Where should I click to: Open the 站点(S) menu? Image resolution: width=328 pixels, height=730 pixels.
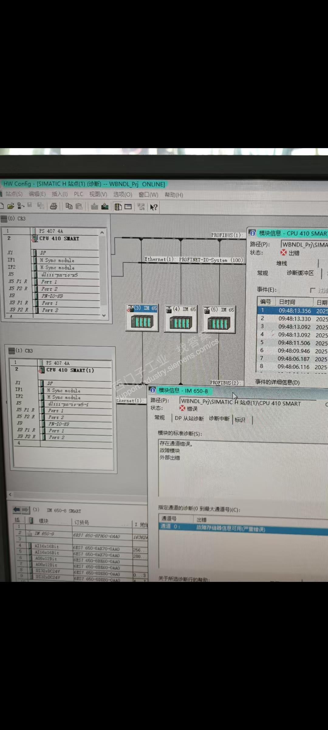point(14,194)
